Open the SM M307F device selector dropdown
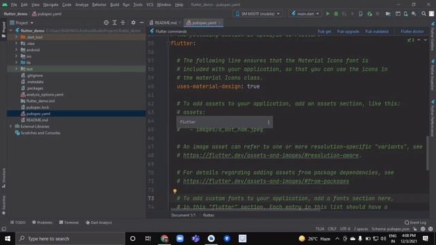 (258, 14)
